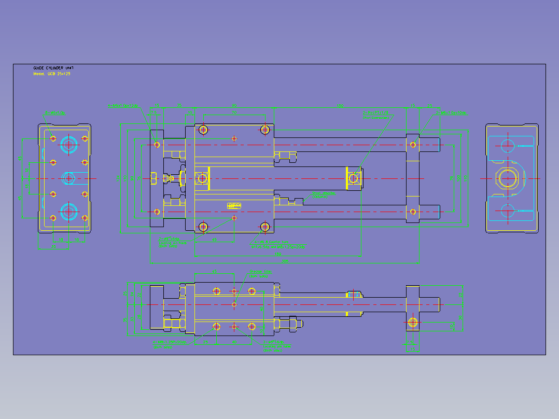Select the 70 dimension between top mounting holes
Screen dimensions: 559x419
coord(234,113)
